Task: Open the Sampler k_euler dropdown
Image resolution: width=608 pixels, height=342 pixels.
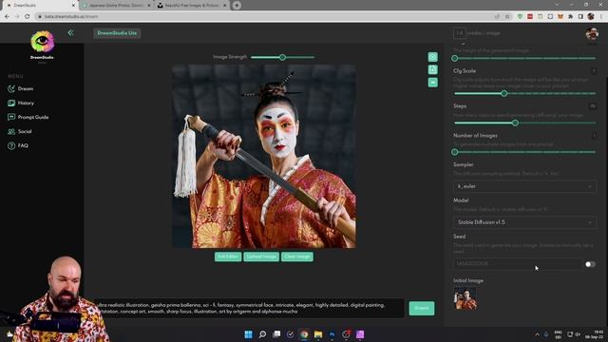Action: pyautogui.click(x=524, y=186)
